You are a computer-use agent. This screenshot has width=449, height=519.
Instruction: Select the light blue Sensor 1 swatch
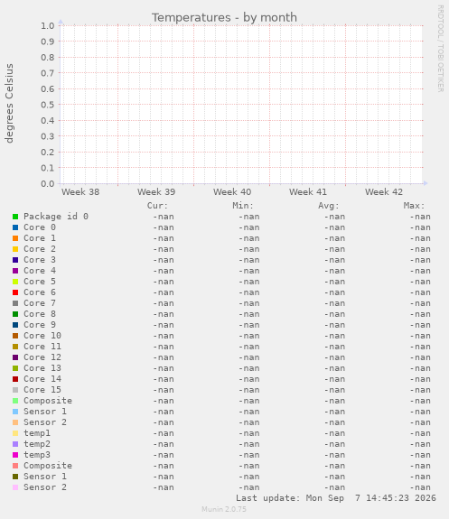pos(15,412)
